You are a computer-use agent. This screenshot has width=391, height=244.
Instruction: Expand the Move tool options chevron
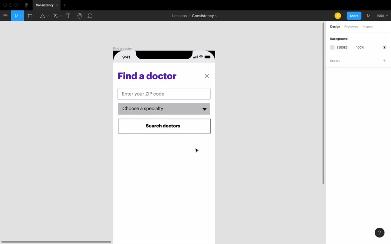pos(21,16)
